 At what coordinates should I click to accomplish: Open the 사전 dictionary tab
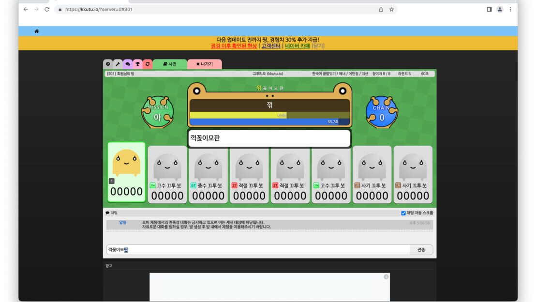click(170, 64)
